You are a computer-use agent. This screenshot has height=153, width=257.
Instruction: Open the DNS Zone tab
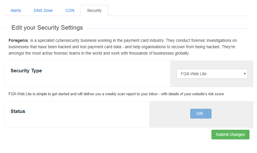tap(43, 10)
